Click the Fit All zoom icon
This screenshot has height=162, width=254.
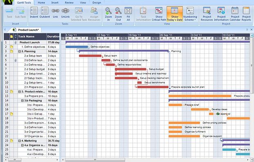pyautogui.click(x=128, y=11)
